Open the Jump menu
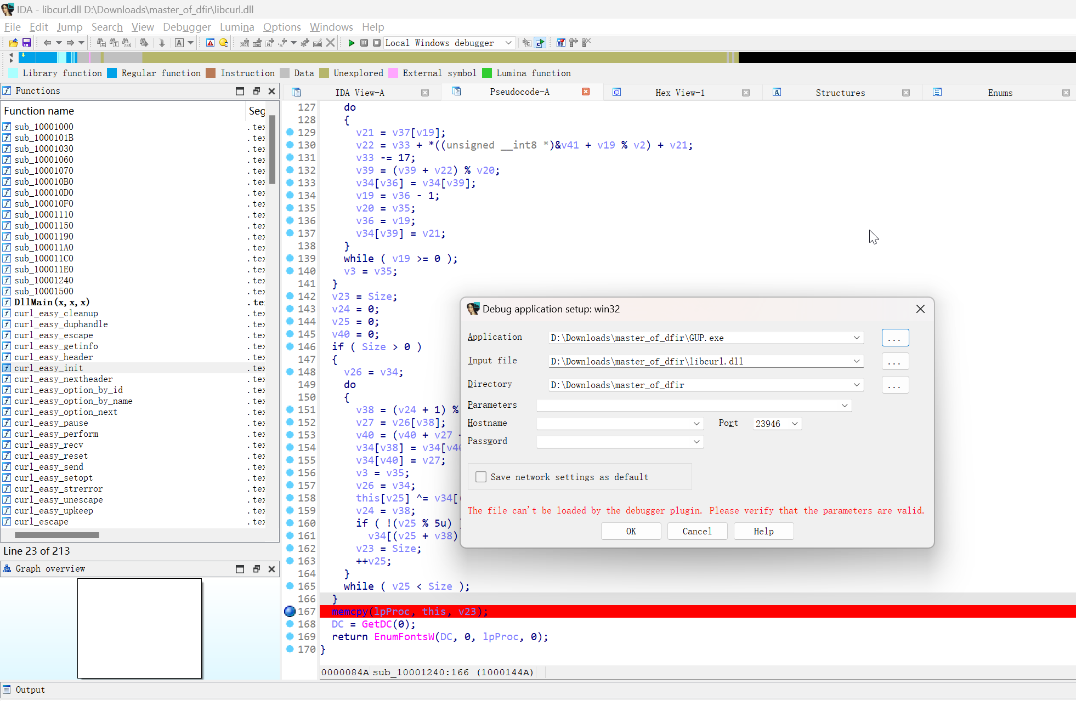The width and height of the screenshot is (1076, 701). point(70,27)
